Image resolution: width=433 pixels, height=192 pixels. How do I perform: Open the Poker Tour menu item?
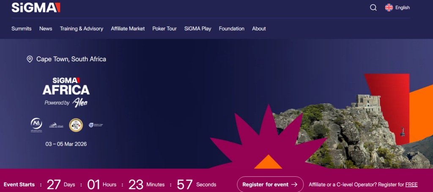164,29
